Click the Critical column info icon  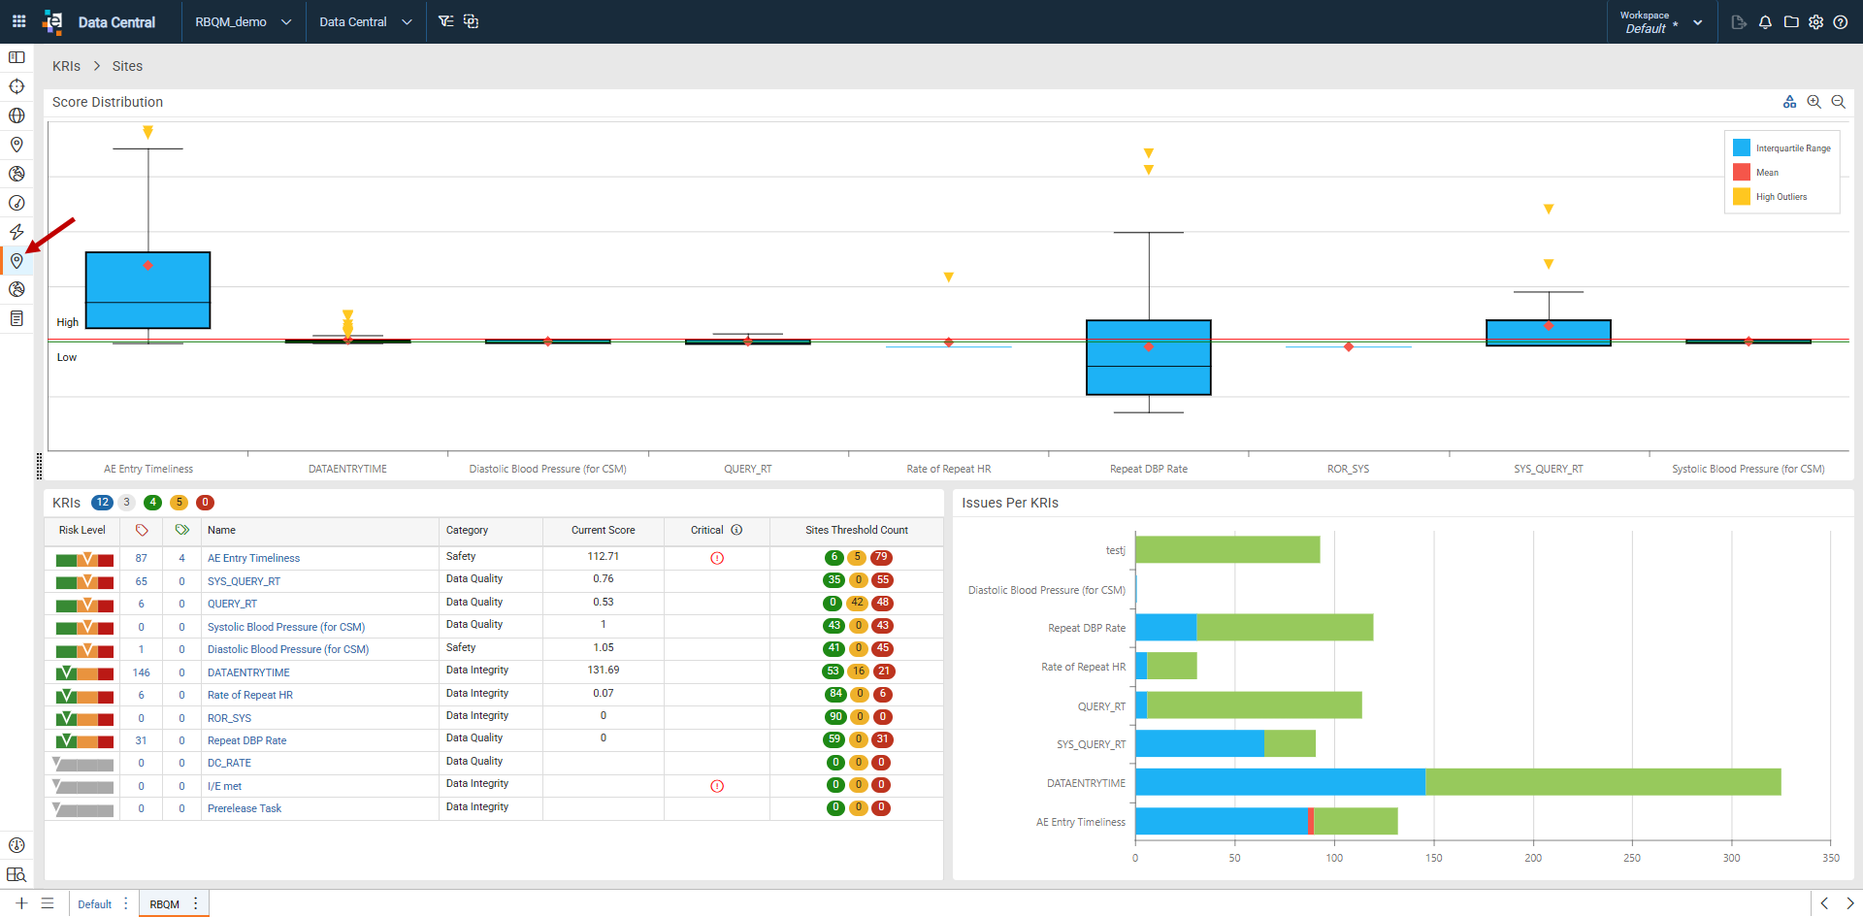(x=736, y=530)
